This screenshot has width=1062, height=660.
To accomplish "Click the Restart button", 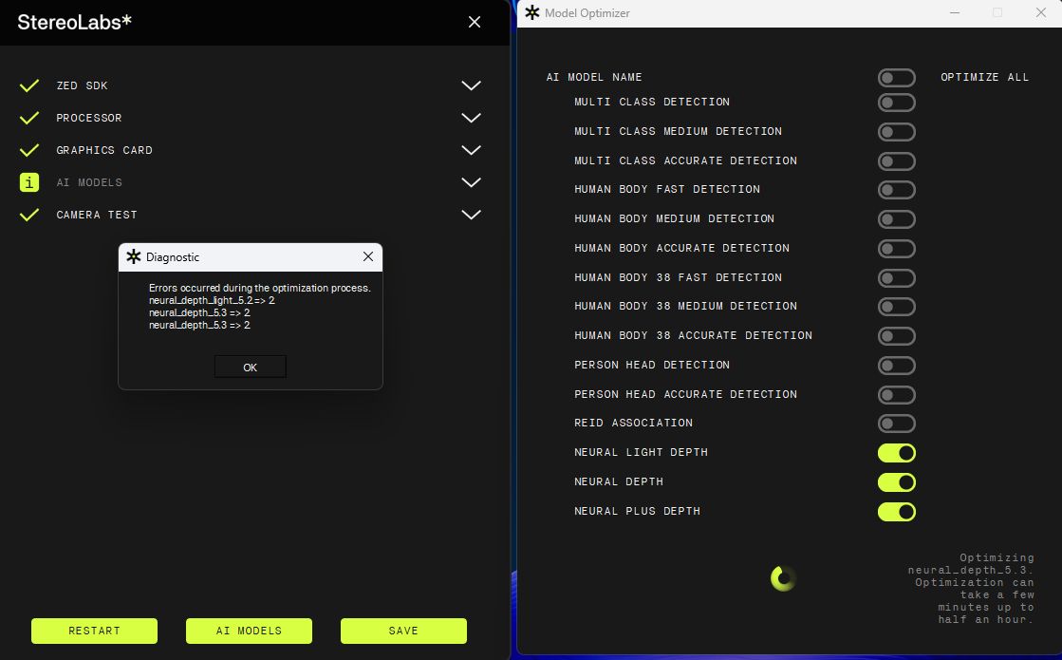I will point(94,631).
